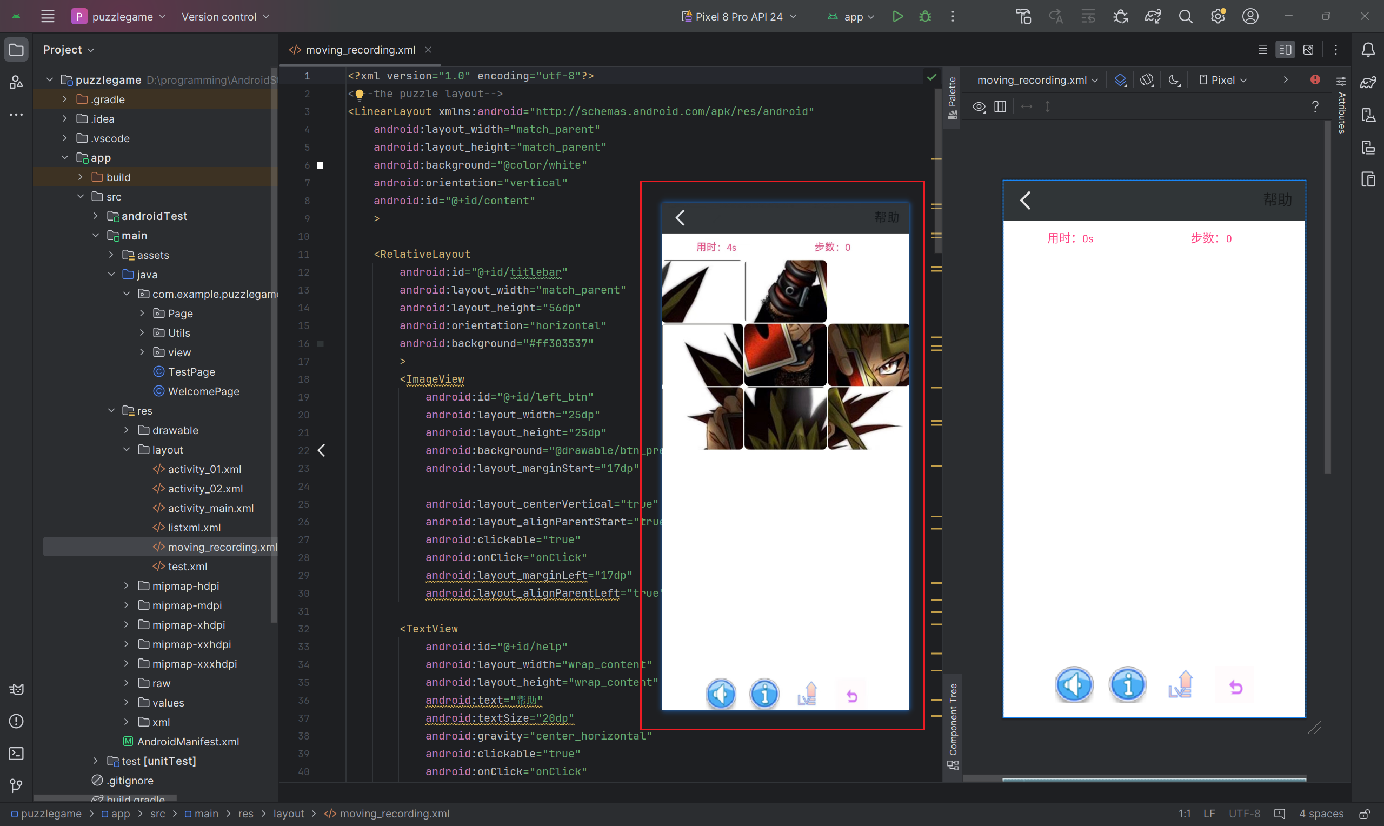Click the white color swatch in the gutter
This screenshot has width=1384, height=826.
[320, 165]
